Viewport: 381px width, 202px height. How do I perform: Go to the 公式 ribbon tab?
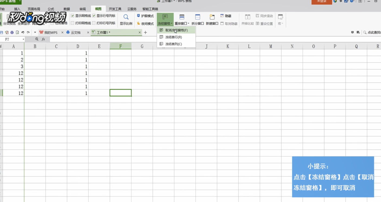[51, 9]
